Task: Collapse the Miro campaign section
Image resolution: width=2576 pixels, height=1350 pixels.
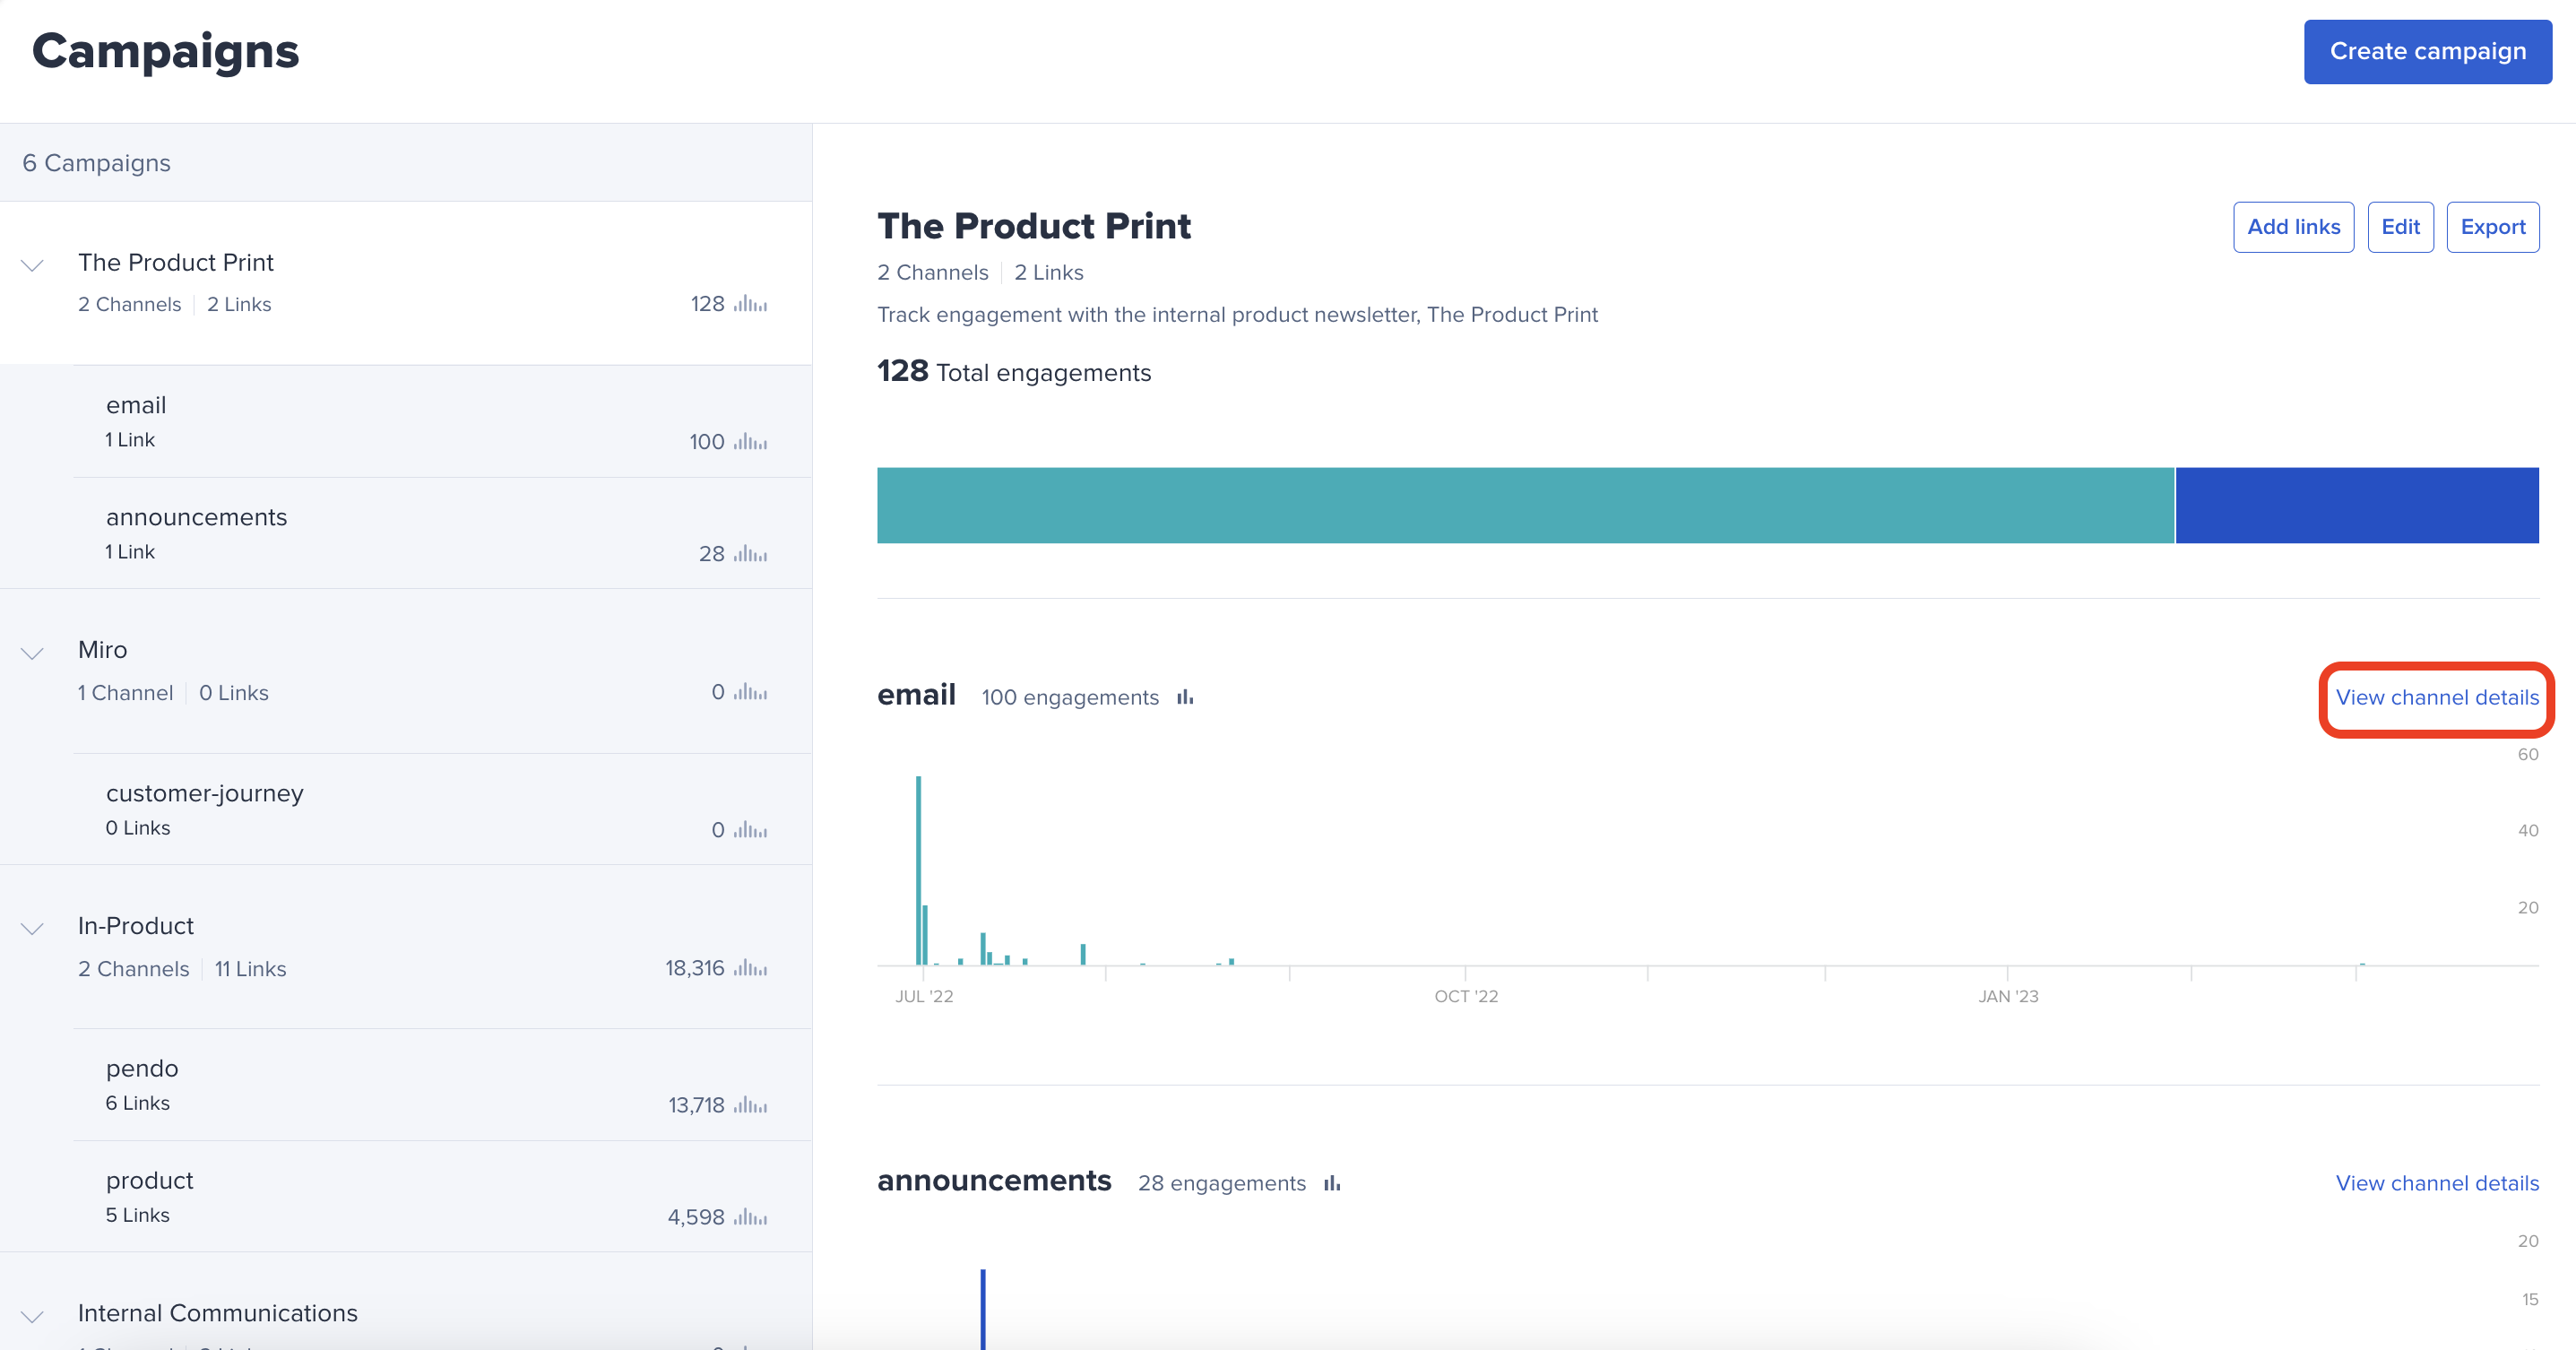Action: pos(31,653)
